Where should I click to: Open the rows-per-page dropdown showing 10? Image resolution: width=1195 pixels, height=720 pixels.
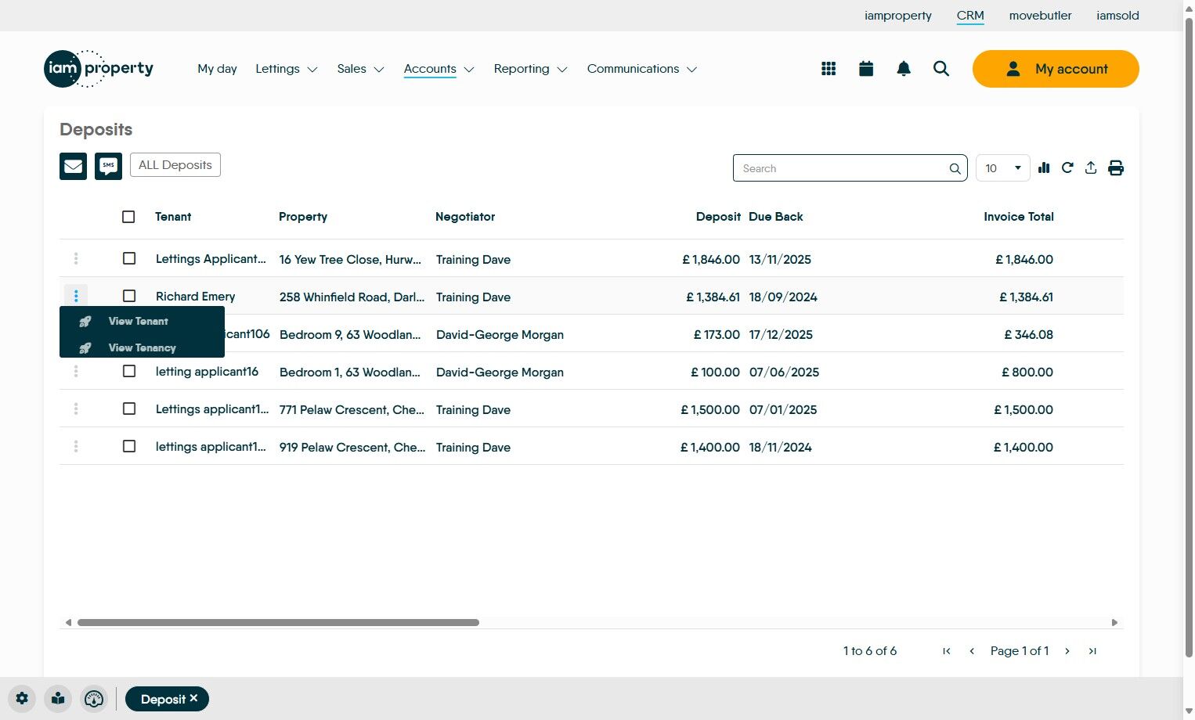pyautogui.click(x=1003, y=168)
